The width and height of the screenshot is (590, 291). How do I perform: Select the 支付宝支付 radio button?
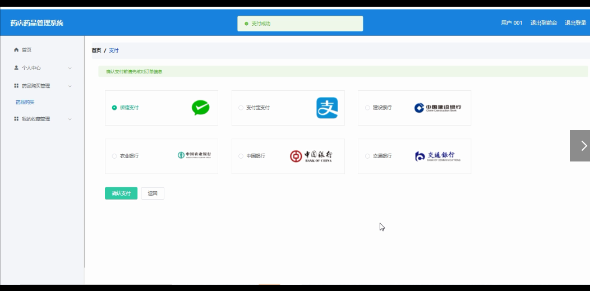[241, 108]
